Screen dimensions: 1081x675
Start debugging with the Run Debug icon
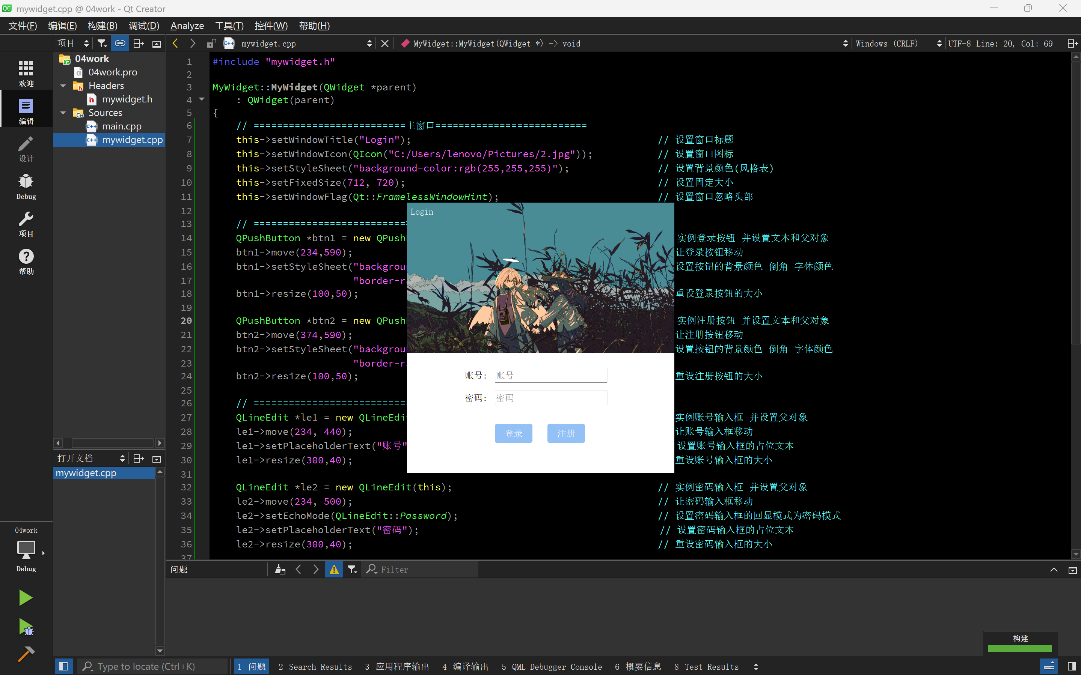pyautogui.click(x=26, y=627)
